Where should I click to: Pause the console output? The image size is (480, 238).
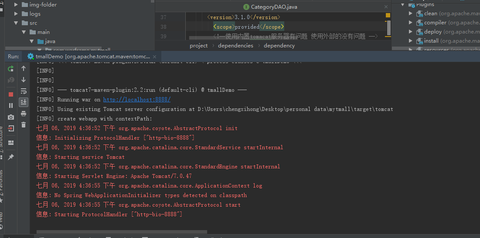11,105
